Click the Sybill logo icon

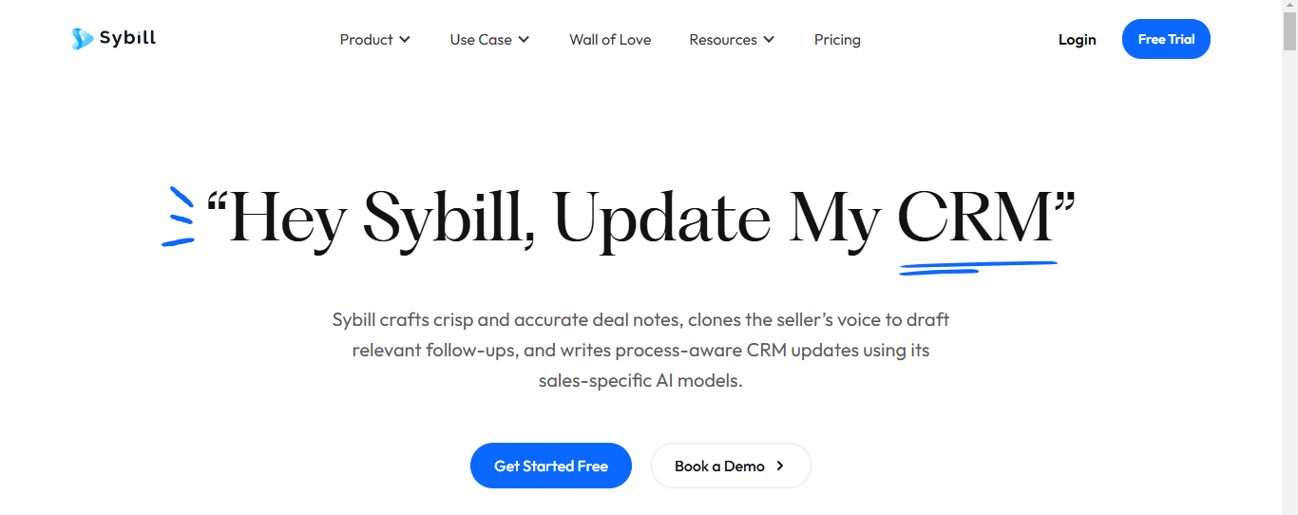pyautogui.click(x=82, y=39)
